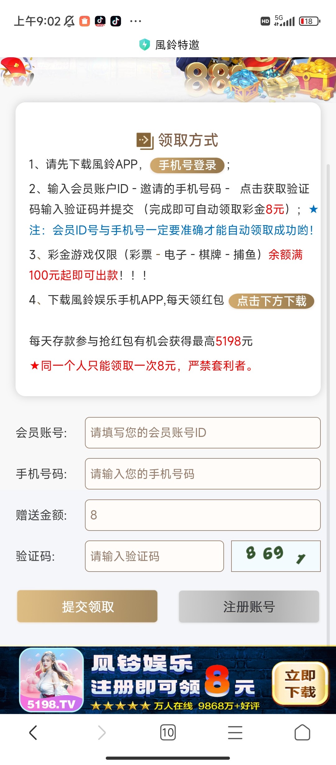Focus the 手机号码 phone number field
This screenshot has width=336, height=765.
click(203, 474)
